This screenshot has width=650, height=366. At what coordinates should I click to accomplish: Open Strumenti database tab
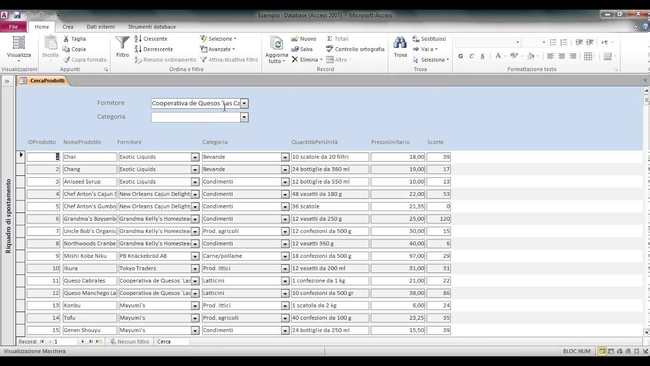pos(152,27)
